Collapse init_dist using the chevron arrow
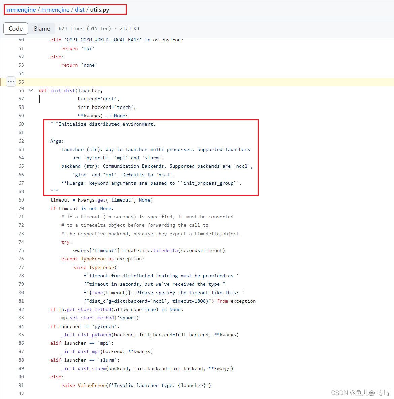This screenshot has height=399, width=394. click(30, 90)
